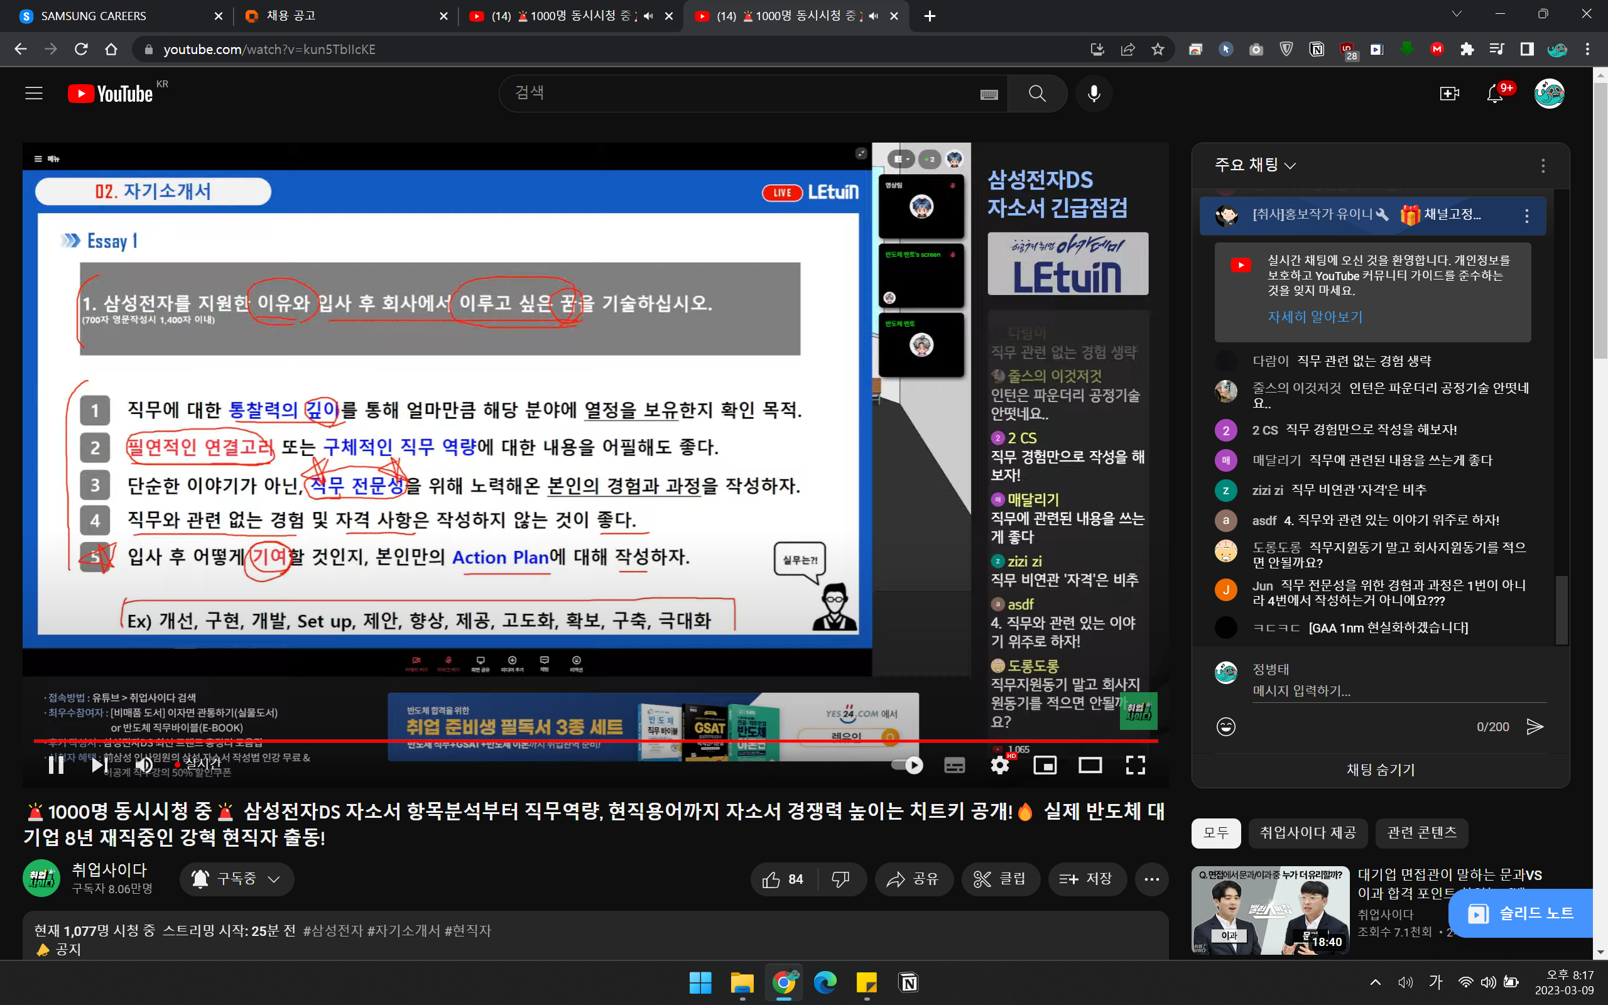
Task: Open the more actions button beside 저장
Action: click(x=1151, y=879)
